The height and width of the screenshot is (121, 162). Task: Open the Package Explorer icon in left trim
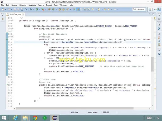click(3, 19)
